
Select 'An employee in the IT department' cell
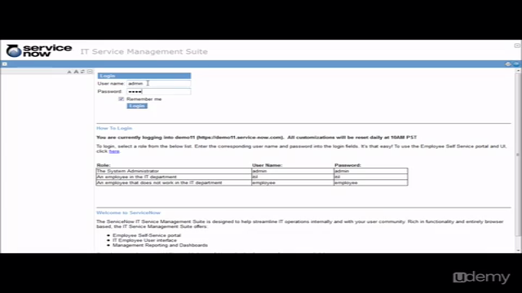[174, 177]
